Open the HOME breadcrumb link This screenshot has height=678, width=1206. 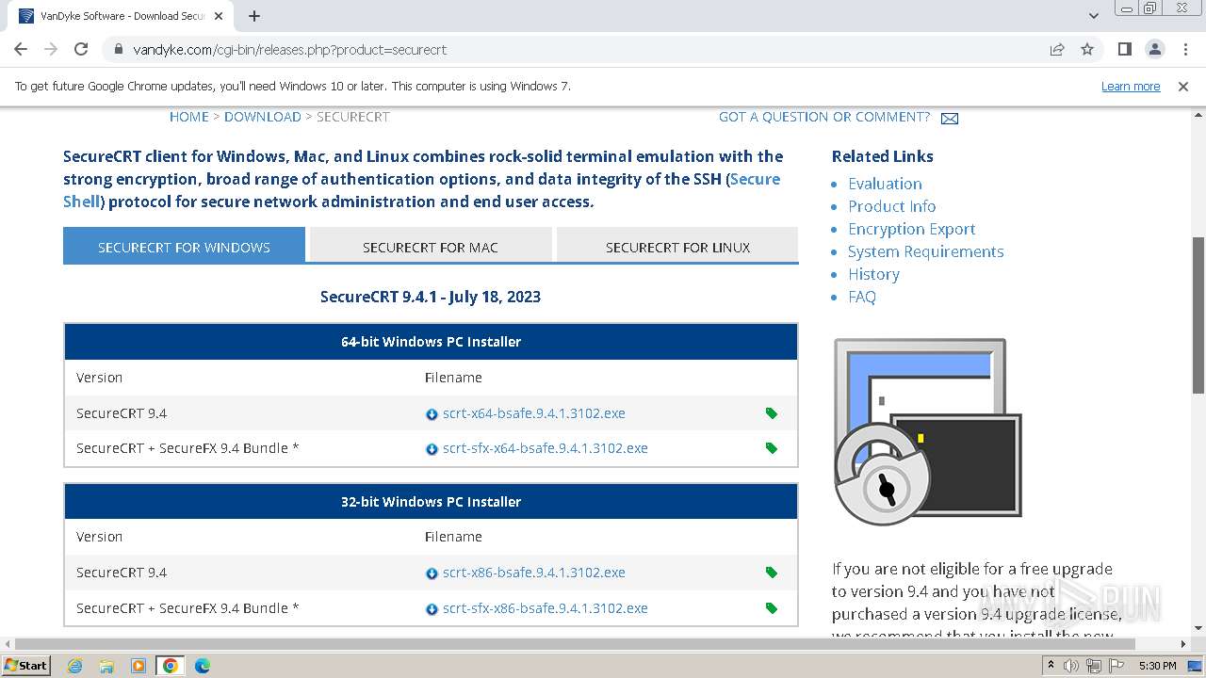point(189,117)
